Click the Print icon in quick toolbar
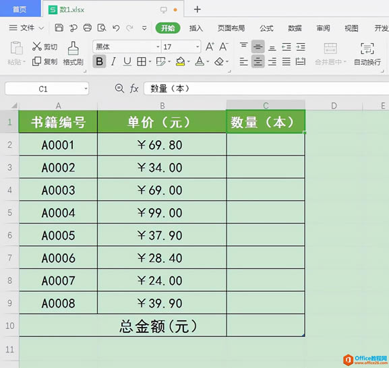This screenshot has width=389, height=368. click(x=88, y=28)
